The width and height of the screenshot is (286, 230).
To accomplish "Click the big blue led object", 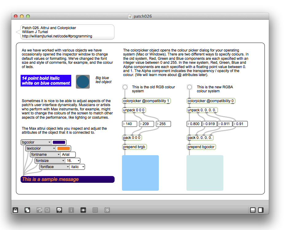I will pos(83,82).
